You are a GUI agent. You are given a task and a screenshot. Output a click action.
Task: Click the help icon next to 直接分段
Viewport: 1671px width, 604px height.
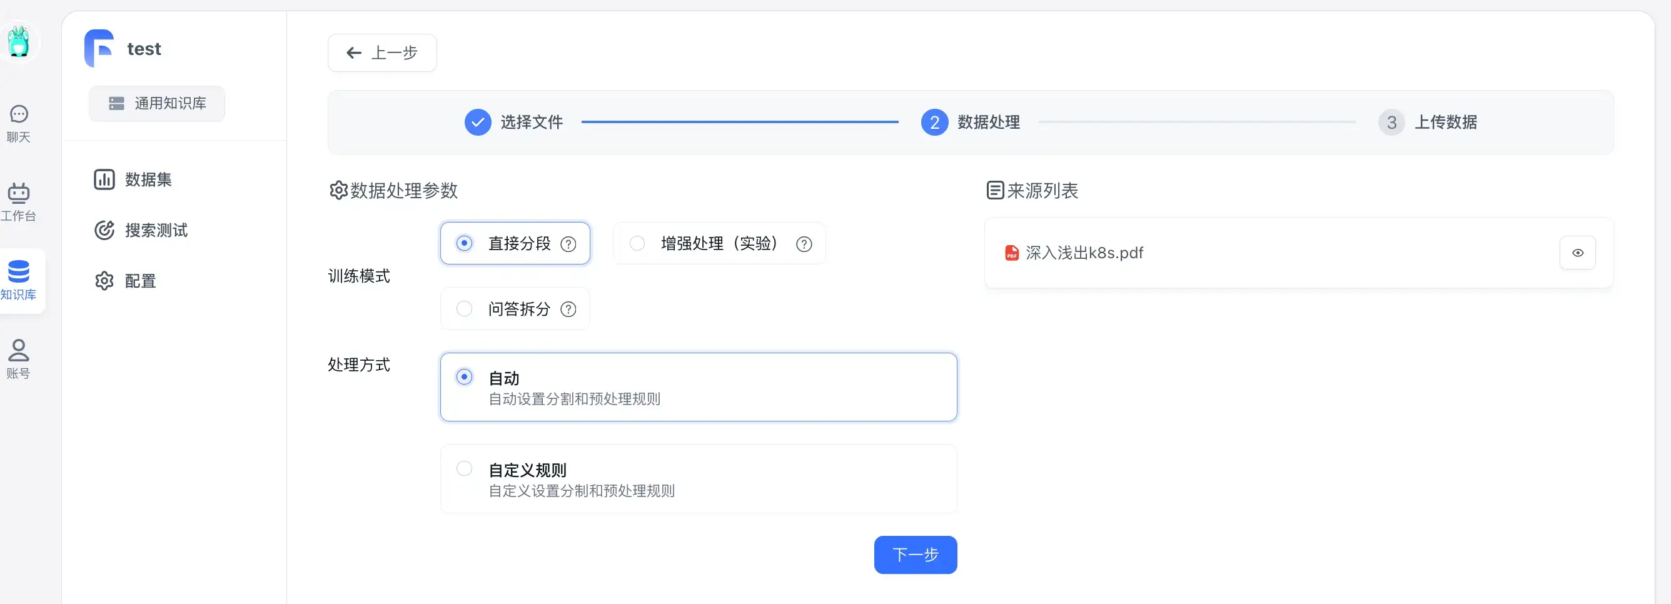coord(568,244)
